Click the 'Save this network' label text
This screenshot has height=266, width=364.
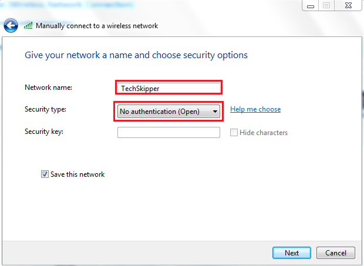pos(77,174)
